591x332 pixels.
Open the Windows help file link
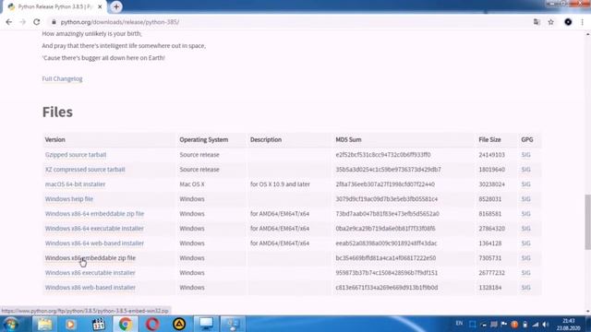(x=69, y=199)
